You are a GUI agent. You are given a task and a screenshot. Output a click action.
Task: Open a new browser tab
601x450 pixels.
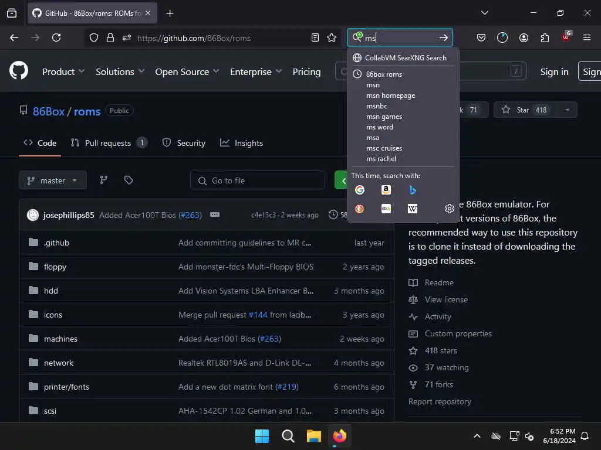click(170, 13)
